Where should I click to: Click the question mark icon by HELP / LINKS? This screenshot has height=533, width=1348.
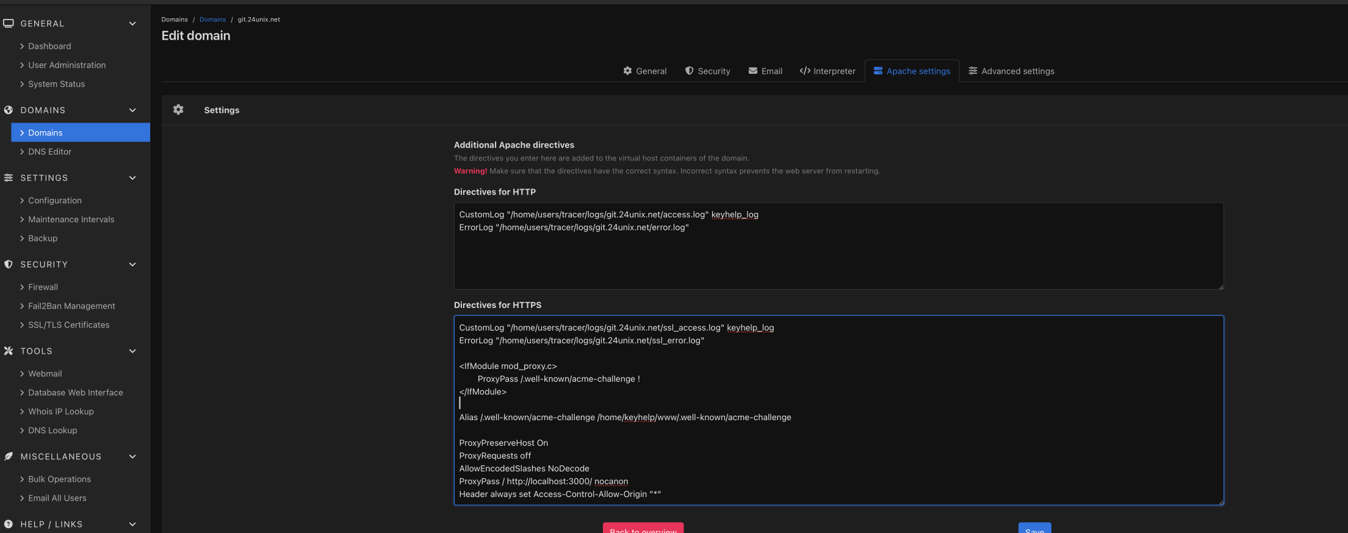(x=9, y=524)
